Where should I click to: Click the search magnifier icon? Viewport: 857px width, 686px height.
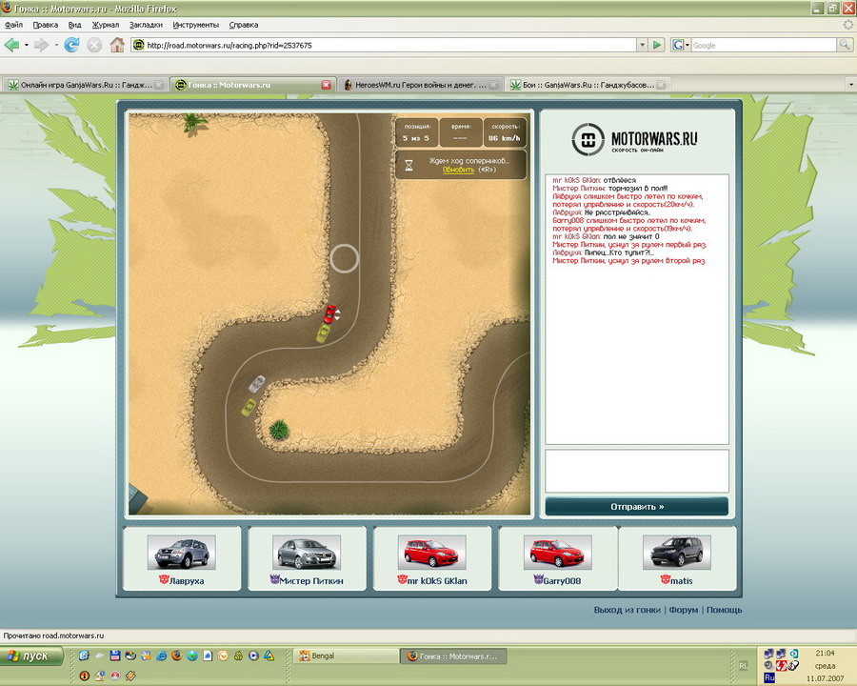pyautogui.click(x=845, y=45)
